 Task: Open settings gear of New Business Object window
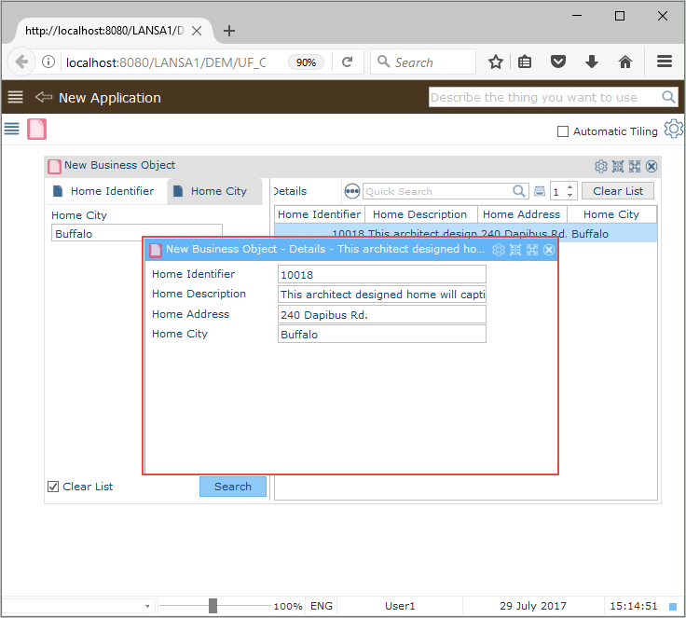(600, 166)
